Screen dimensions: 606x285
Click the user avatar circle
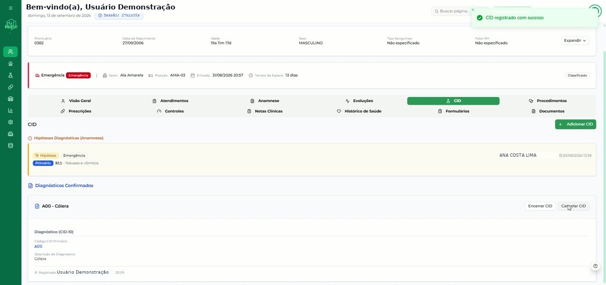[x=595, y=11]
